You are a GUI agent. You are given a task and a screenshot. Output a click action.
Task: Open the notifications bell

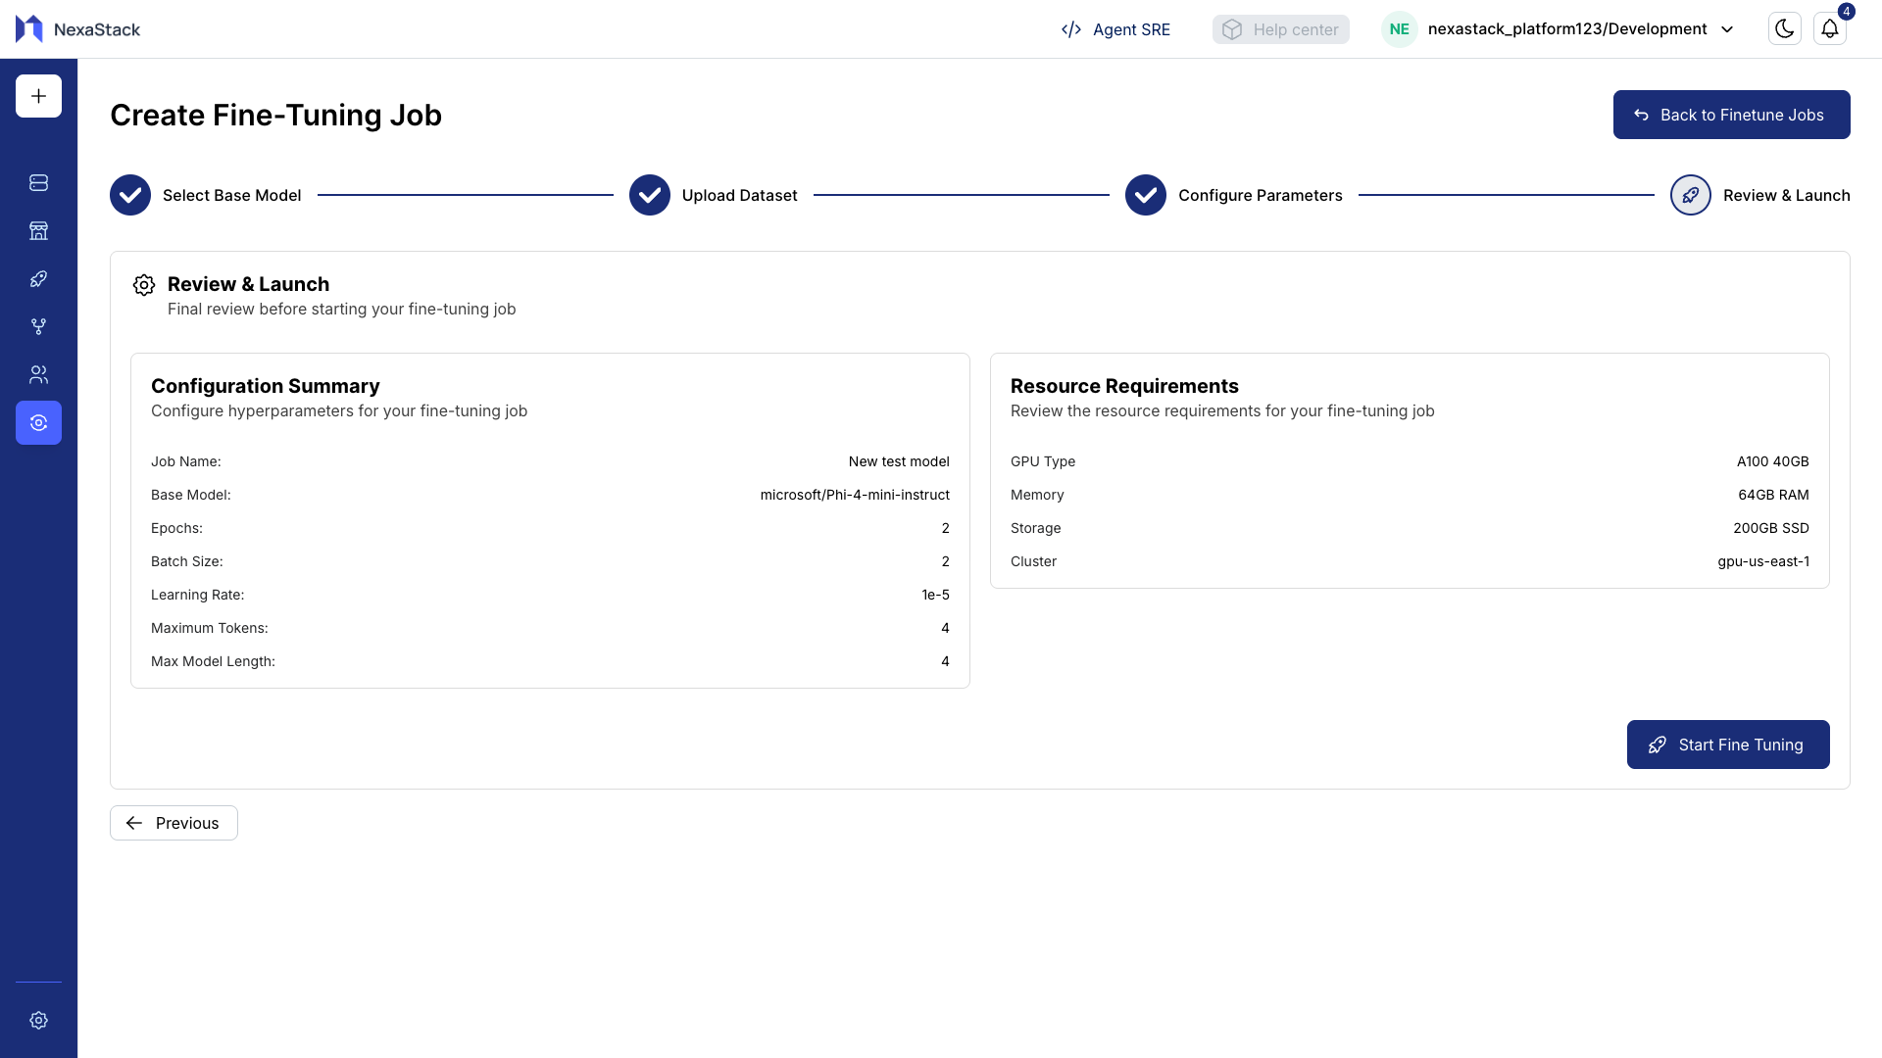(1829, 29)
